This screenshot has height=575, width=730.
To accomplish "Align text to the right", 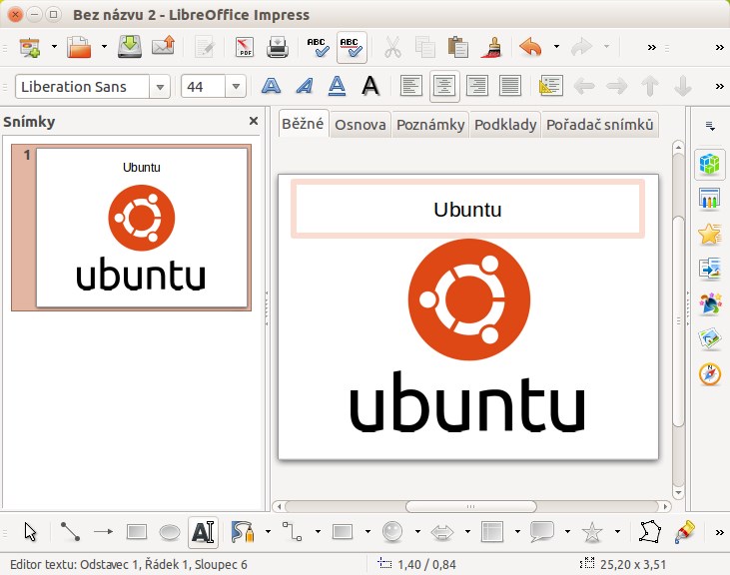I will point(477,86).
